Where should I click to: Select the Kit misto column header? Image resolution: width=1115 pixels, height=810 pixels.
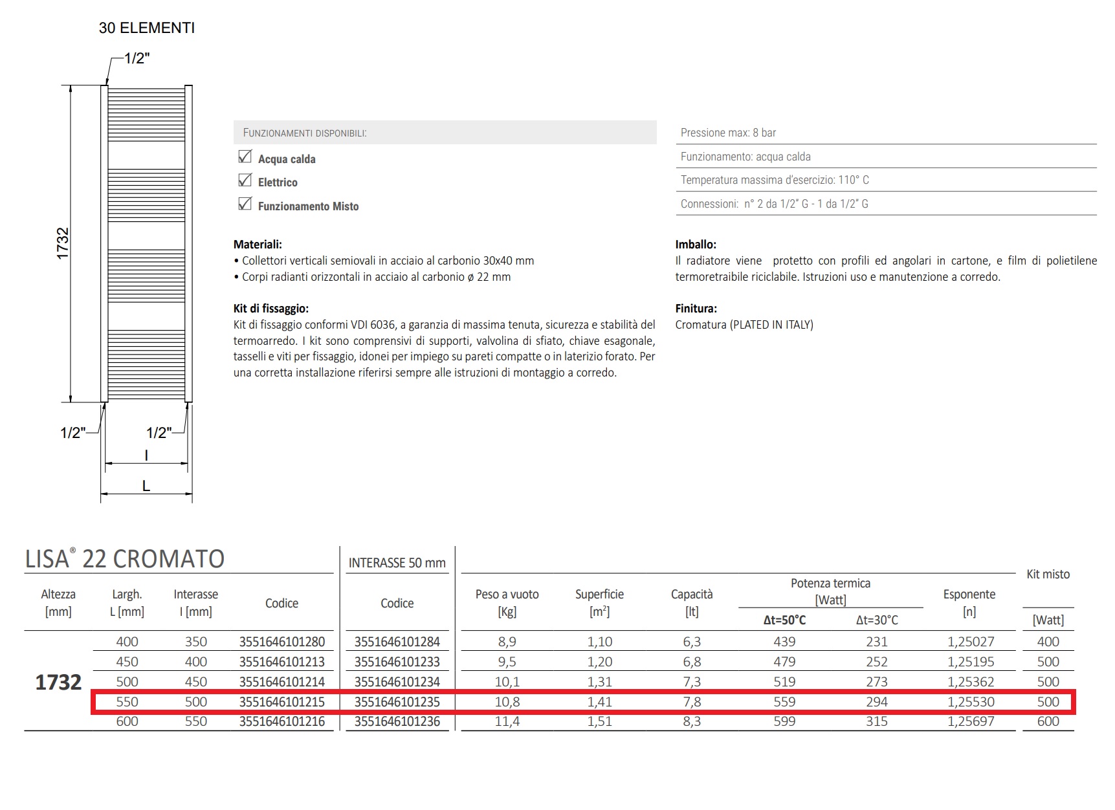click(1048, 574)
